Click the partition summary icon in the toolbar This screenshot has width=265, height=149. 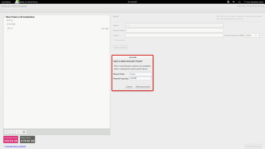[x=24, y=132]
